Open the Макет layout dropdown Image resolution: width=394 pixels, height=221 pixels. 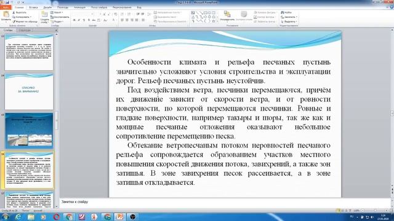(57, 12)
